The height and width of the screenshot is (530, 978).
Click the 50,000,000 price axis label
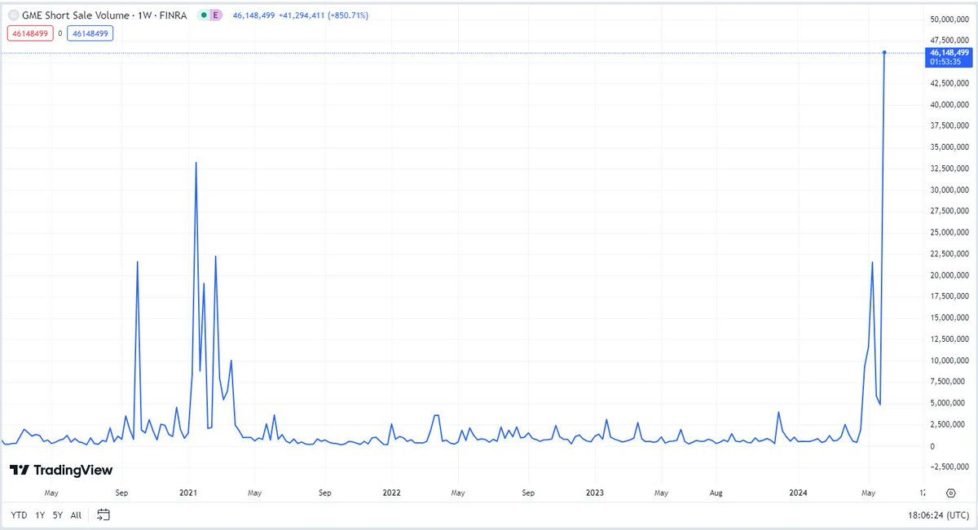[949, 20]
